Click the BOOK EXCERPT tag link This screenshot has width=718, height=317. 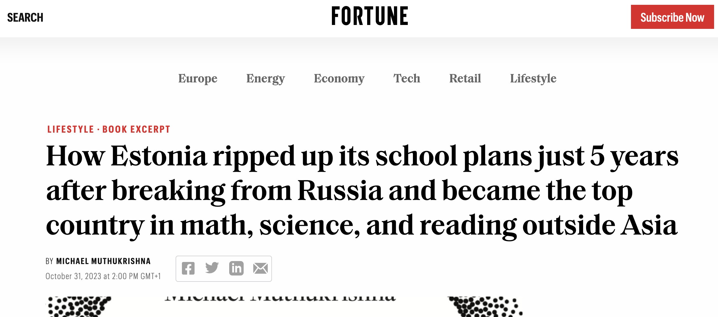tap(136, 129)
